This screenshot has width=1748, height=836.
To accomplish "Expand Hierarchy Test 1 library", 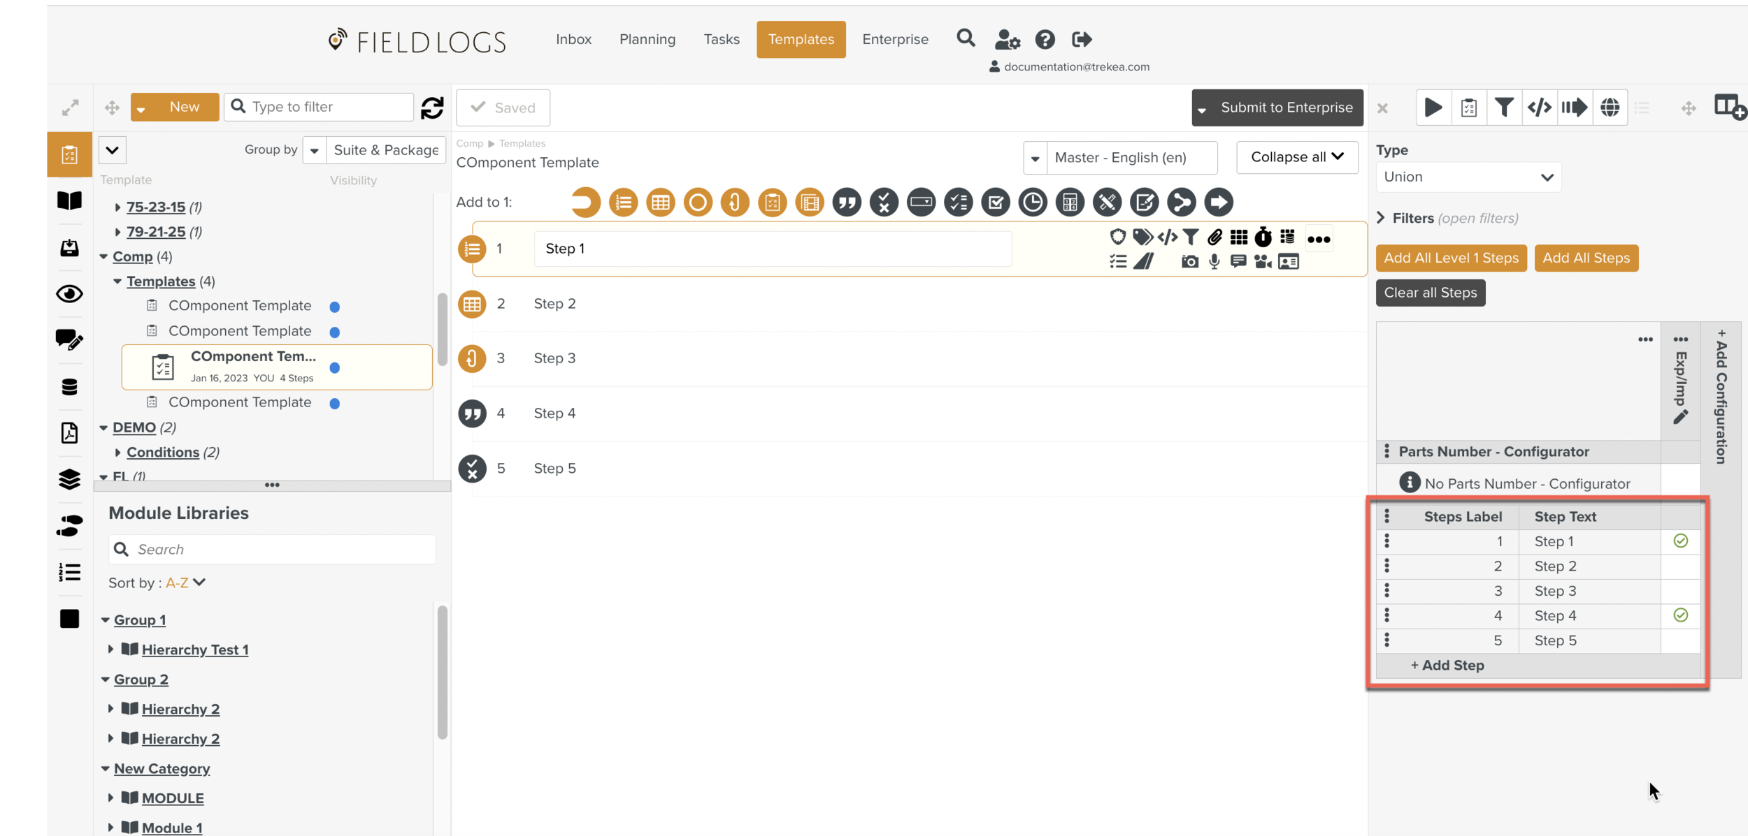I will 110,650.
